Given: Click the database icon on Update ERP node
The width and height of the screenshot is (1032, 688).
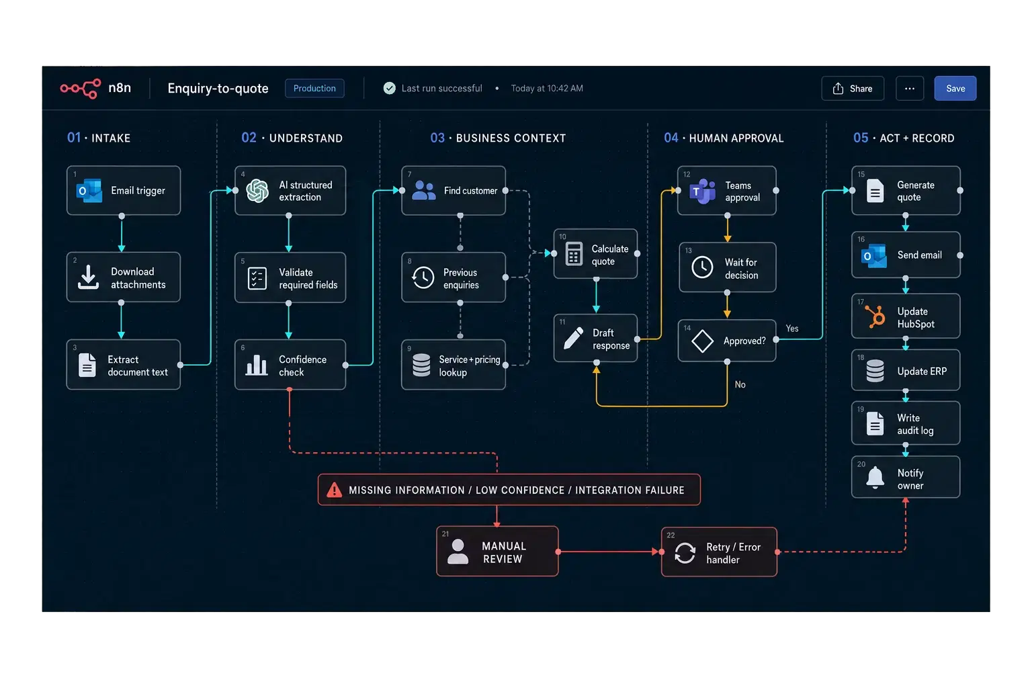Looking at the screenshot, I should (x=875, y=371).
